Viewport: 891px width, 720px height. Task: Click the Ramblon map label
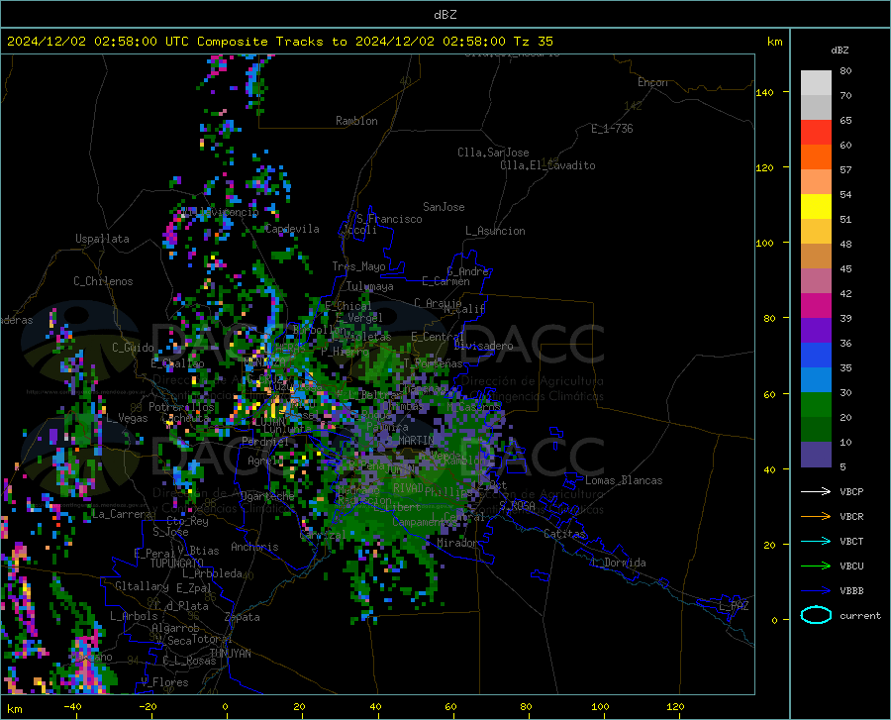[x=356, y=121]
